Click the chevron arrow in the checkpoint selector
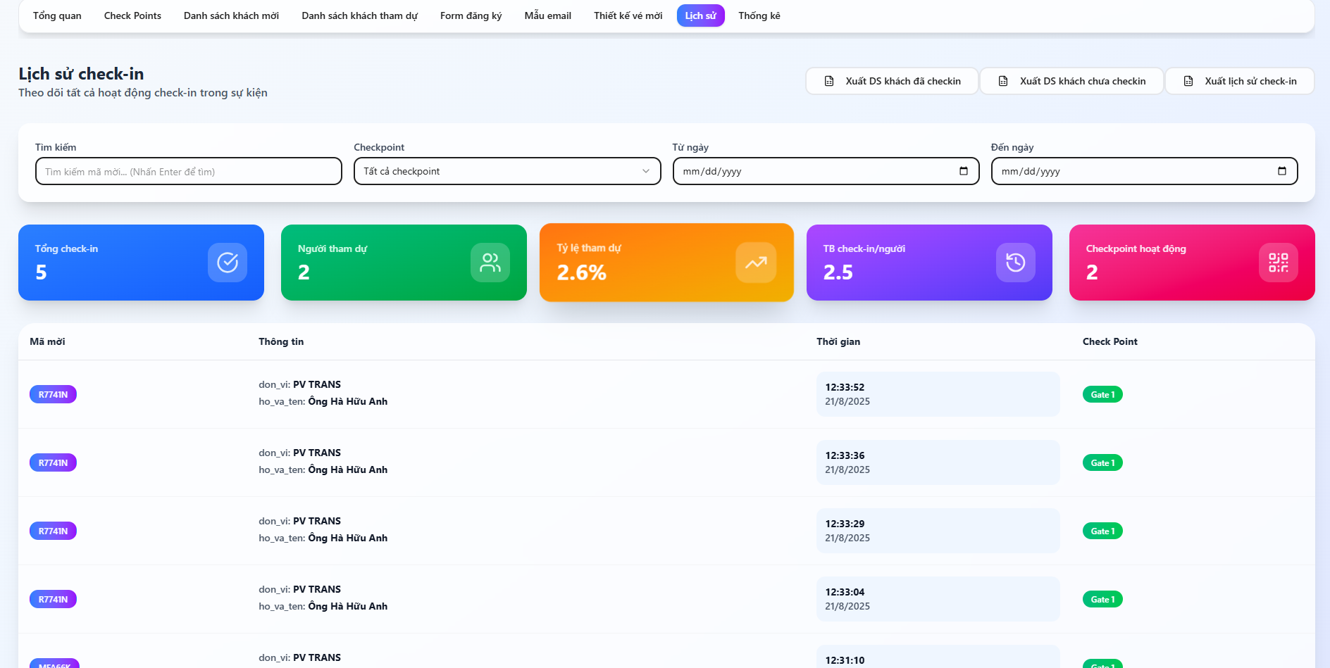The width and height of the screenshot is (1330, 668). coord(647,170)
